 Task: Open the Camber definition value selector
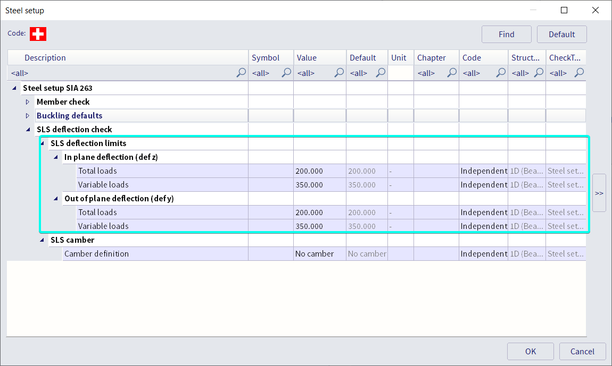point(319,253)
